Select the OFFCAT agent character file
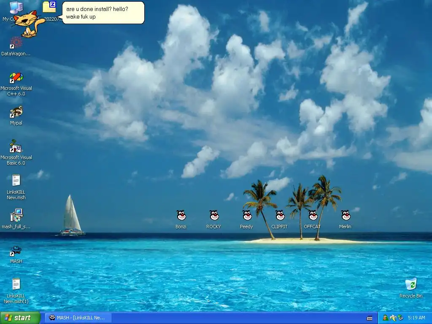This screenshot has width=432, height=324. tap(313, 219)
